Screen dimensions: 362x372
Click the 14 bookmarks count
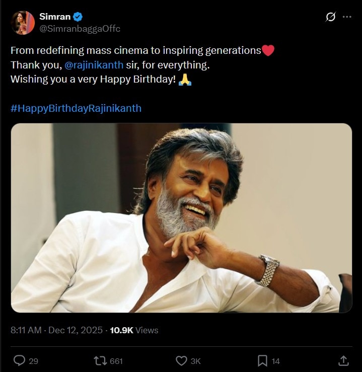pyautogui.click(x=276, y=361)
